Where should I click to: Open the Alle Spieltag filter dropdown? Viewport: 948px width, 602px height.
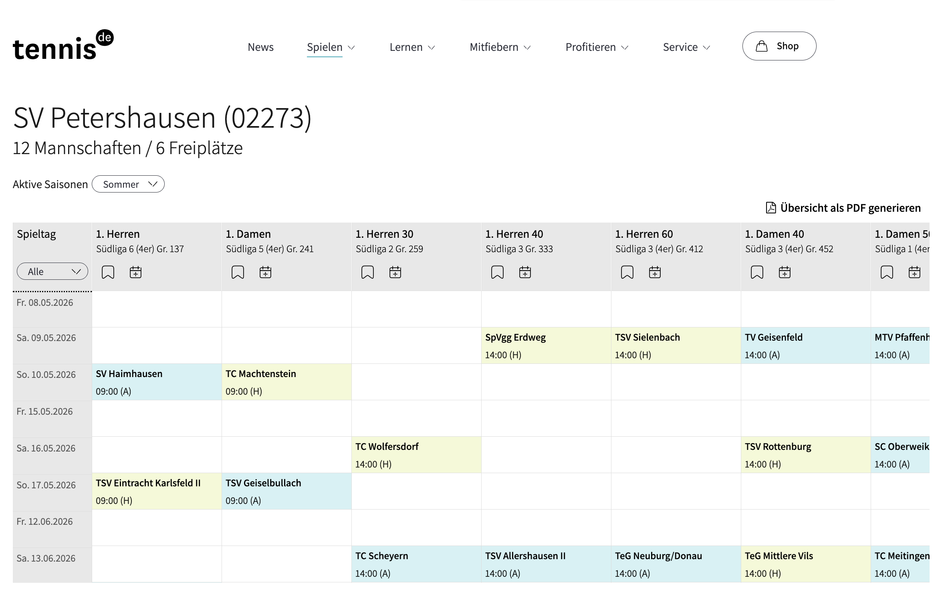pos(52,271)
